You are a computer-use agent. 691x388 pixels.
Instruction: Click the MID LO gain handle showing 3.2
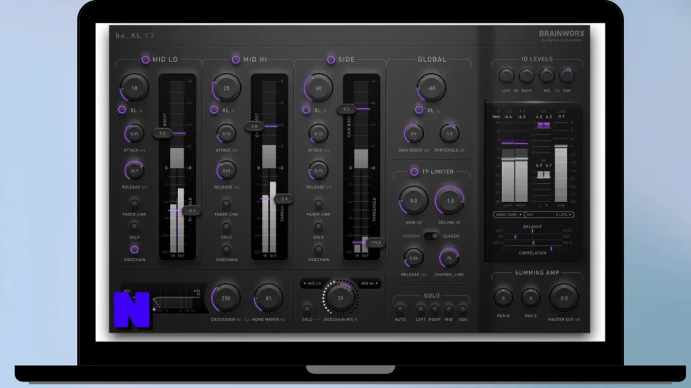[x=162, y=133]
